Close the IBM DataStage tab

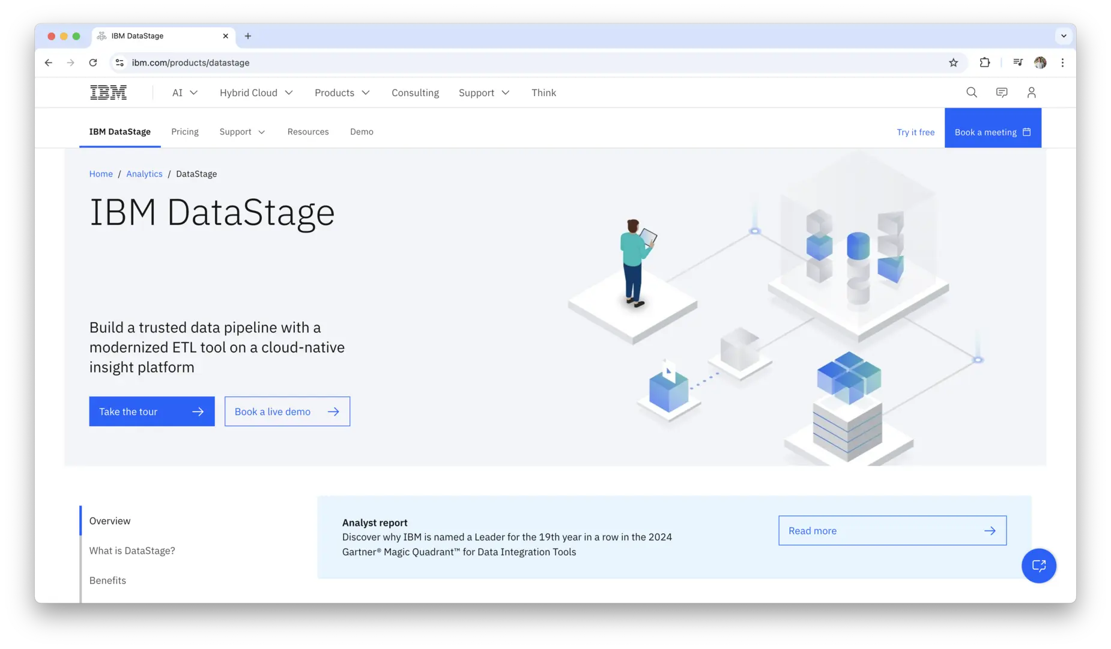226,36
